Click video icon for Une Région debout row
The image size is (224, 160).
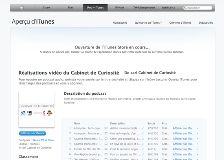[x=106, y=154]
